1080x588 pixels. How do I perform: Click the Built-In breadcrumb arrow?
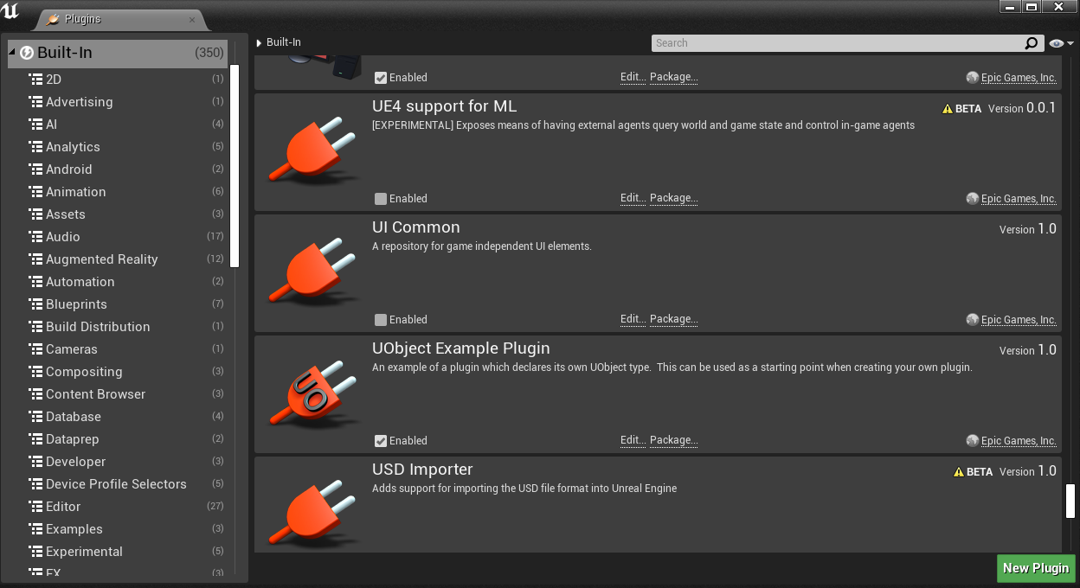(x=259, y=43)
